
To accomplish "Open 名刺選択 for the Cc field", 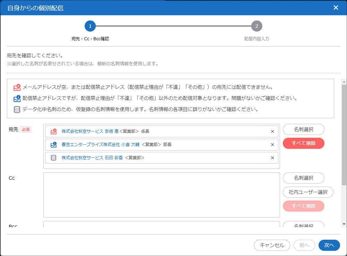I will [x=304, y=178].
